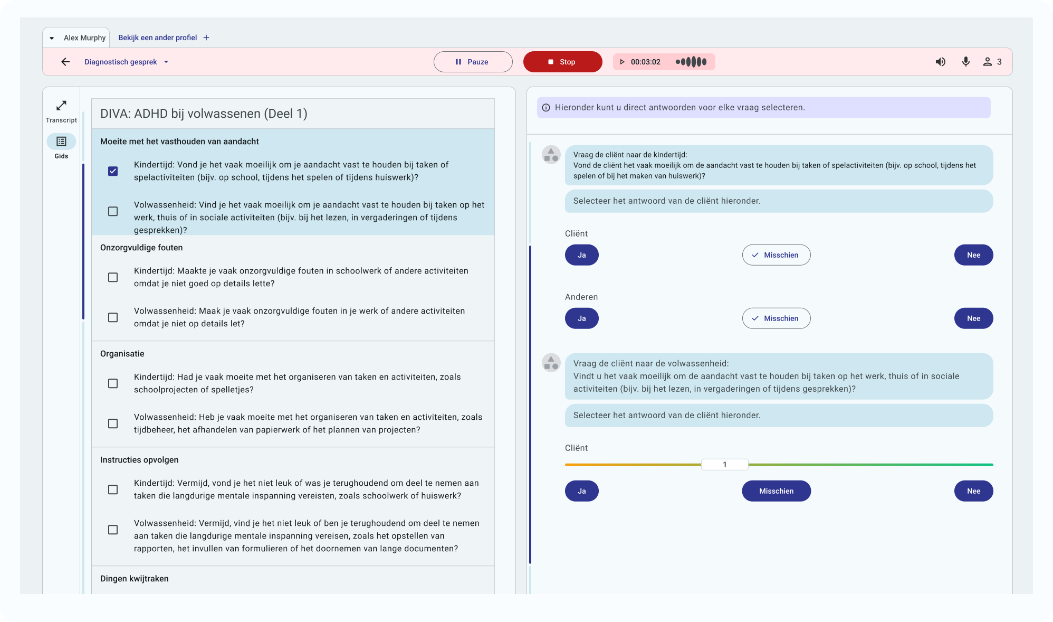Click the Pauze button

pyautogui.click(x=473, y=62)
